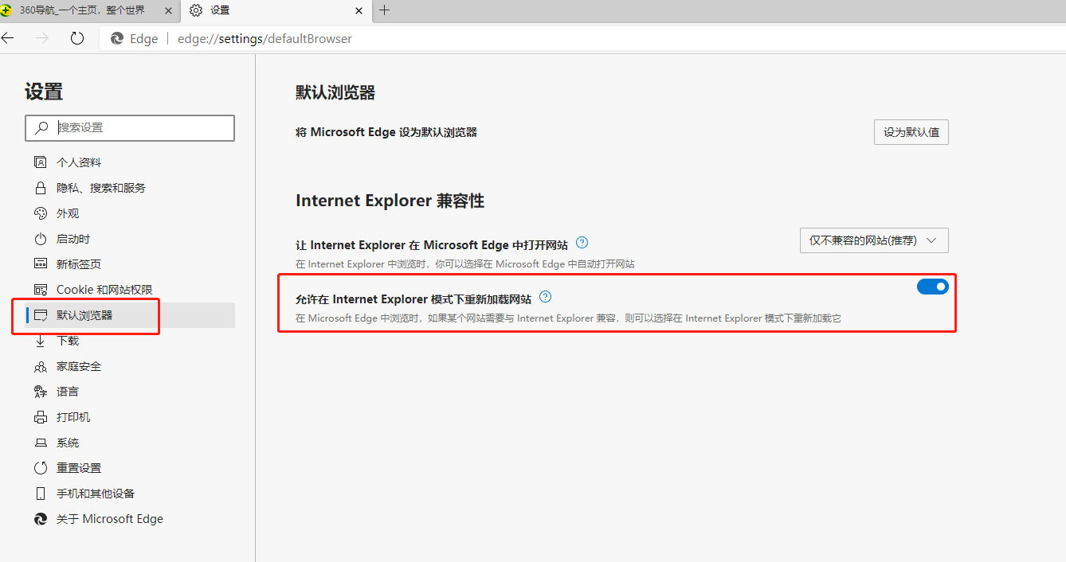Click the Appearance (外观) palette icon
The width and height of the screenshot is (1066, 562).
click(41, 213)
